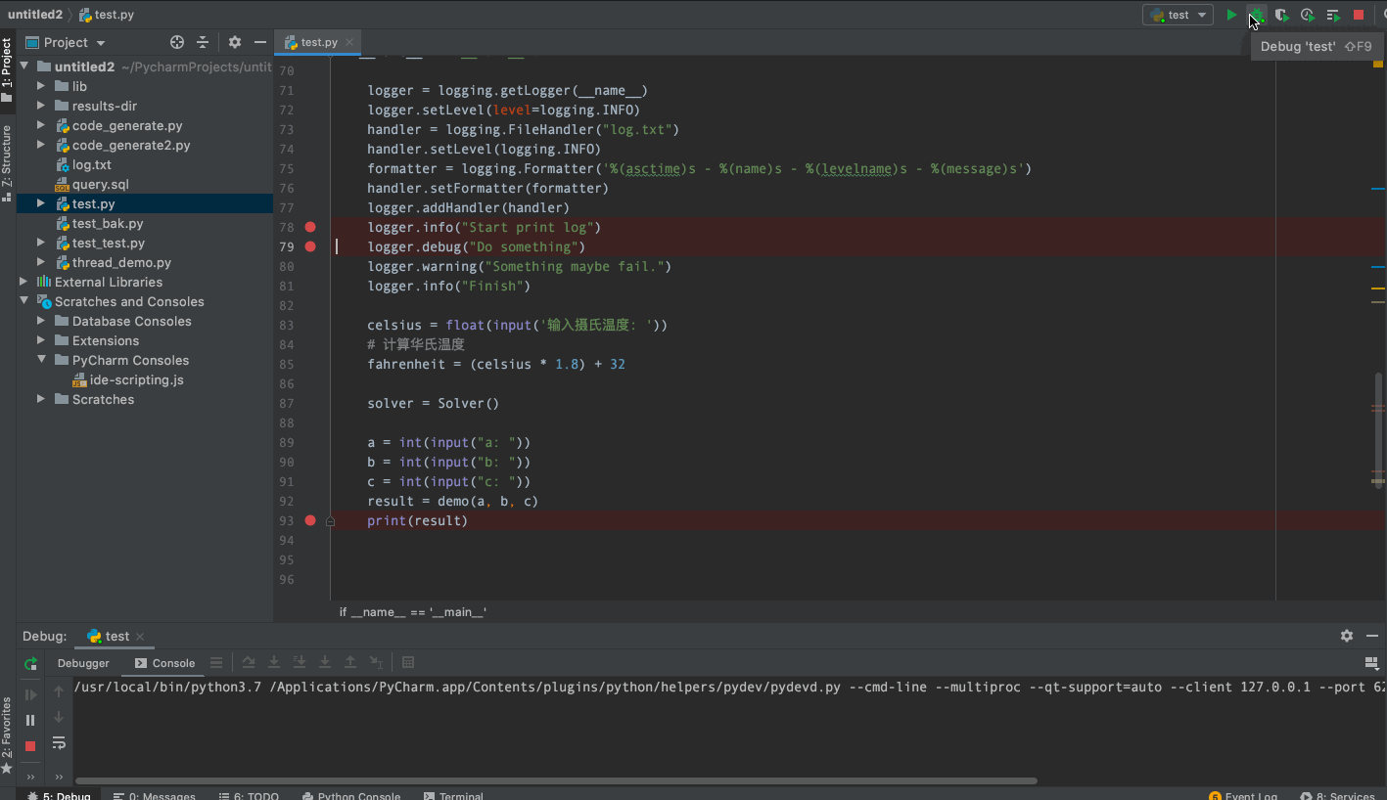Collapse the untitled2 project root
The height and width of the screenshot is (800, 1387).
pos(24,67)
